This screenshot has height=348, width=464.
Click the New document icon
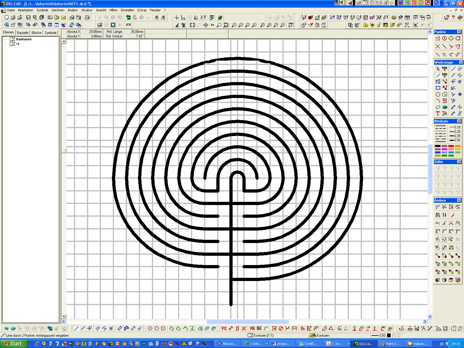[7, 17]
